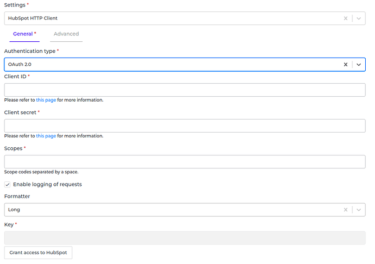Toggle Enable logging of requests checkbox
The width and height of the screenshot is (375, 264).
8,185
